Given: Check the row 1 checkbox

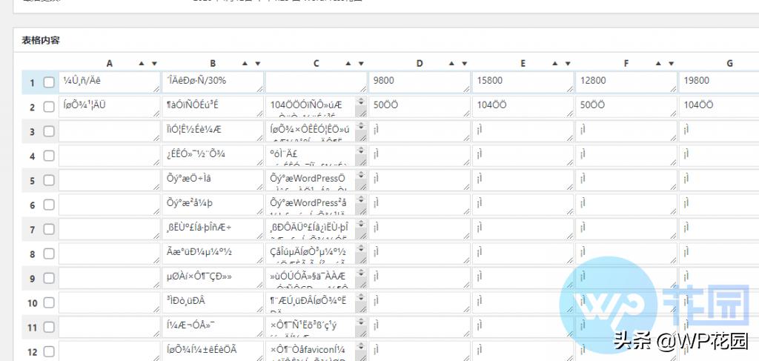Looking at the screenshot, I should 49,82.
